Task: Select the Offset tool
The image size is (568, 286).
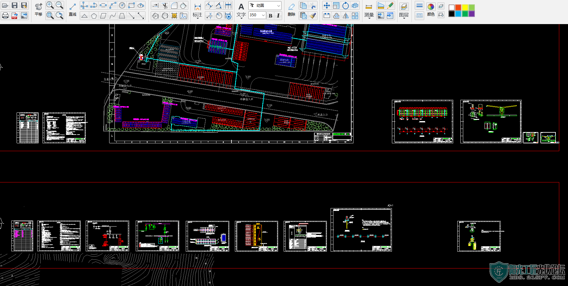Action: (x=336, y=16)
